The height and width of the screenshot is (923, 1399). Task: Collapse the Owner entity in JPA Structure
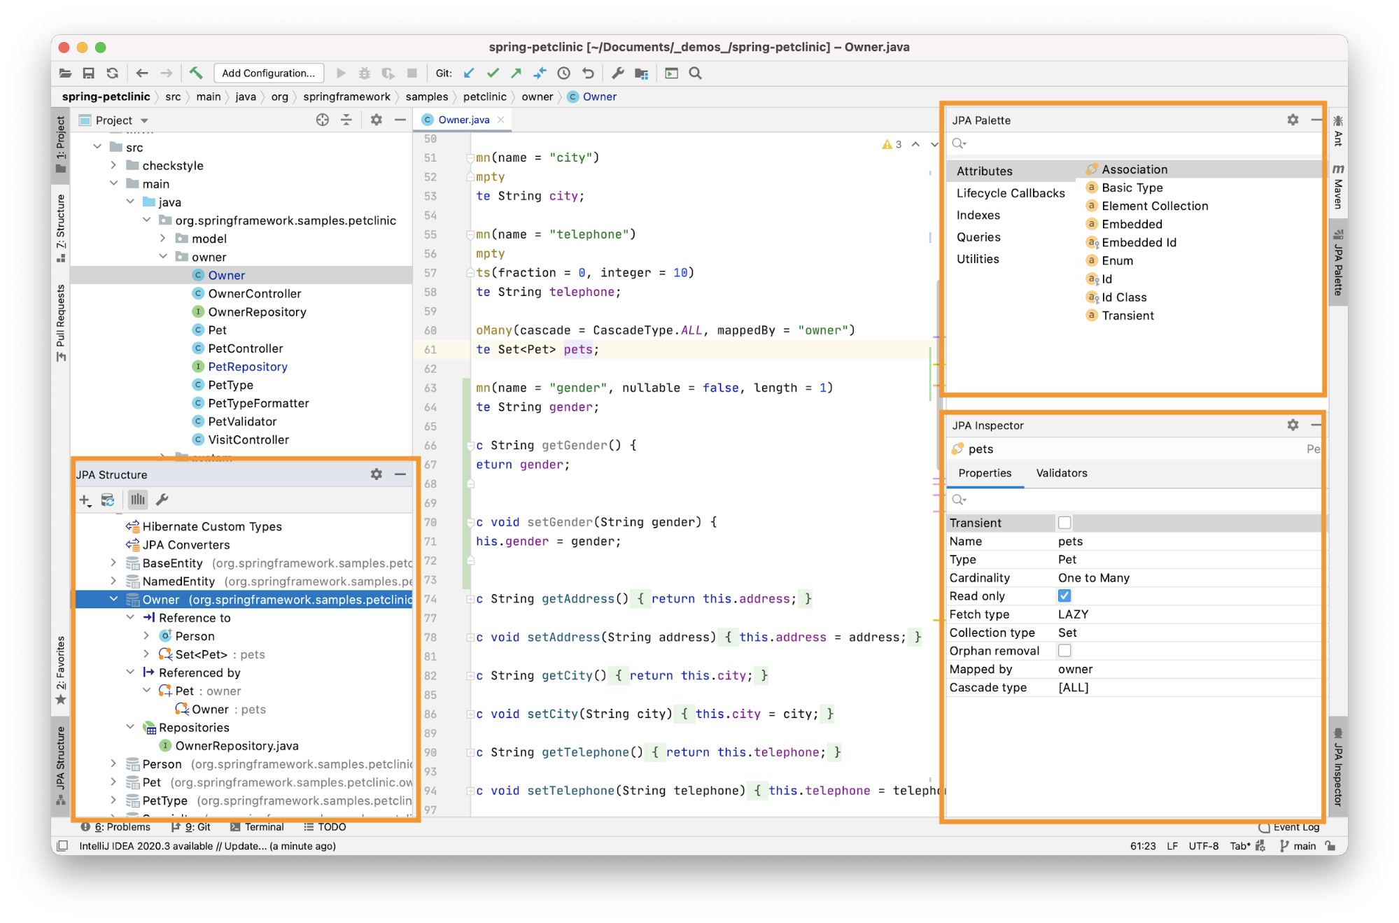point(113,599)
